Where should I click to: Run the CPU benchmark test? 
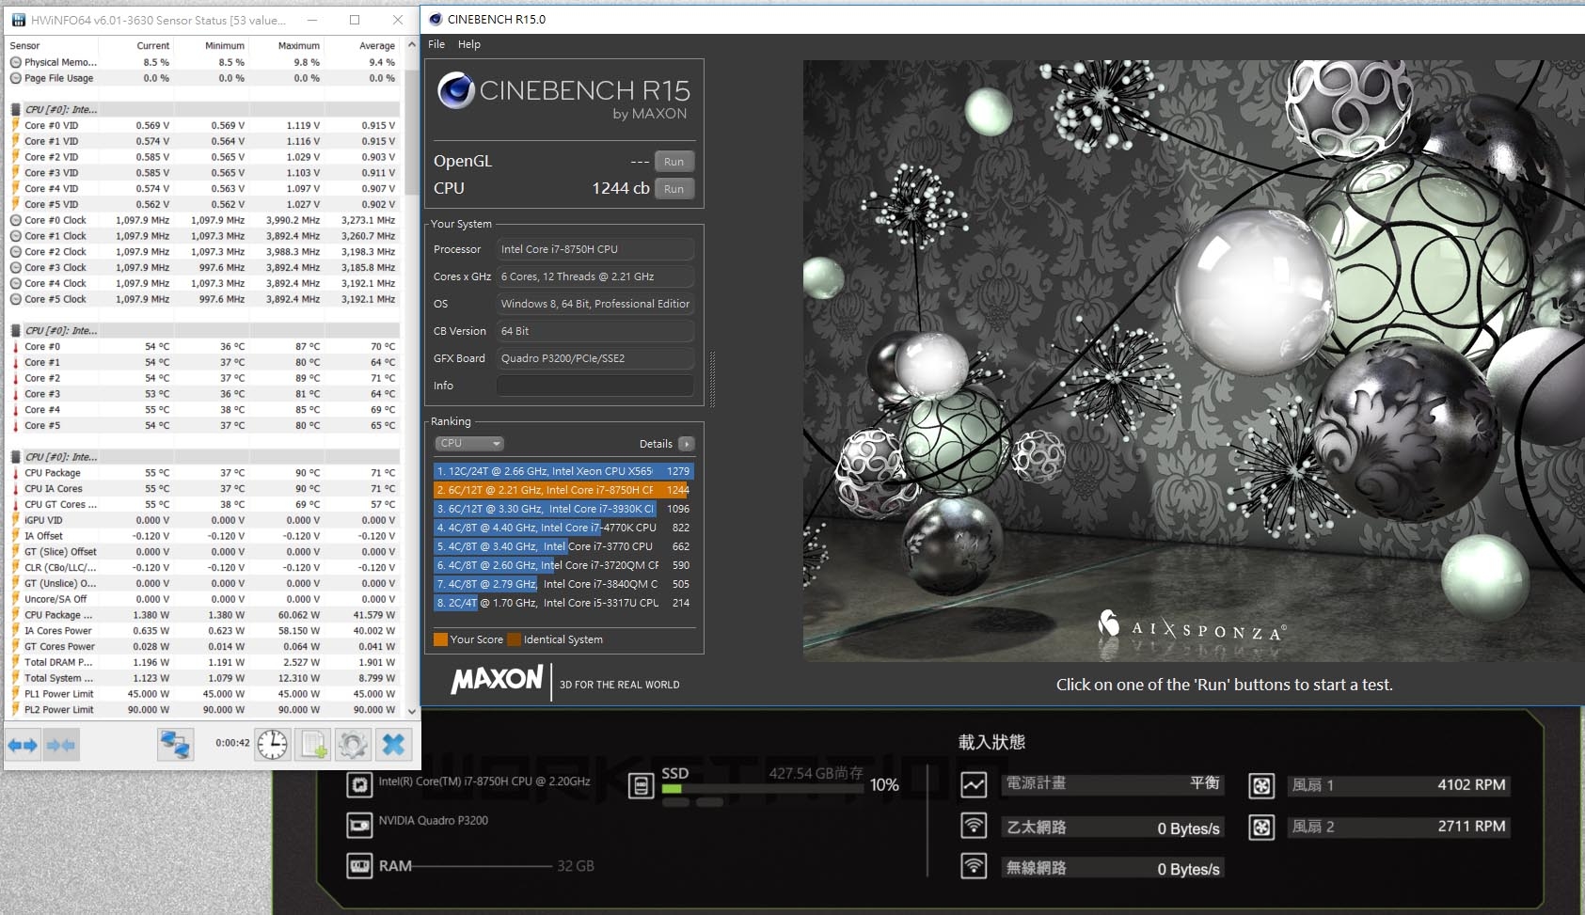pos(674,189)
